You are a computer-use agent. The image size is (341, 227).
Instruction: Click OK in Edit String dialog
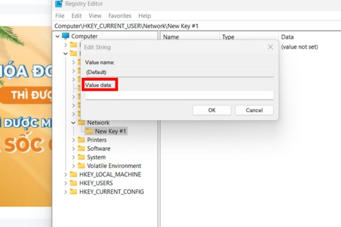(212, 110)
